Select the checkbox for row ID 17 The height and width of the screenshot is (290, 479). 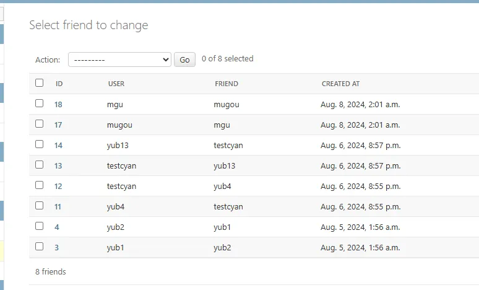click(x=40, y=124)
